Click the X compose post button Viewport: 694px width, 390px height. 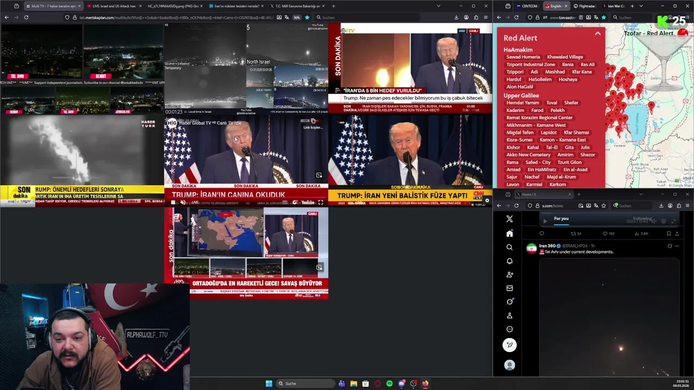point(509,344)
